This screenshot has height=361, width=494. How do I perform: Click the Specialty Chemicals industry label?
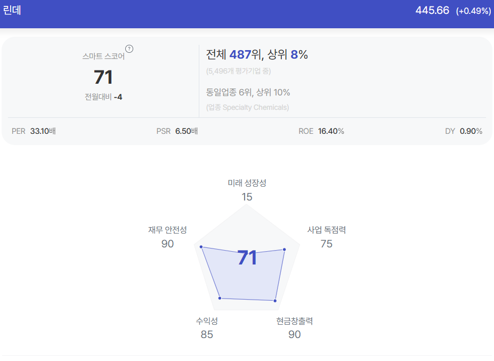(x=255, y=108)
